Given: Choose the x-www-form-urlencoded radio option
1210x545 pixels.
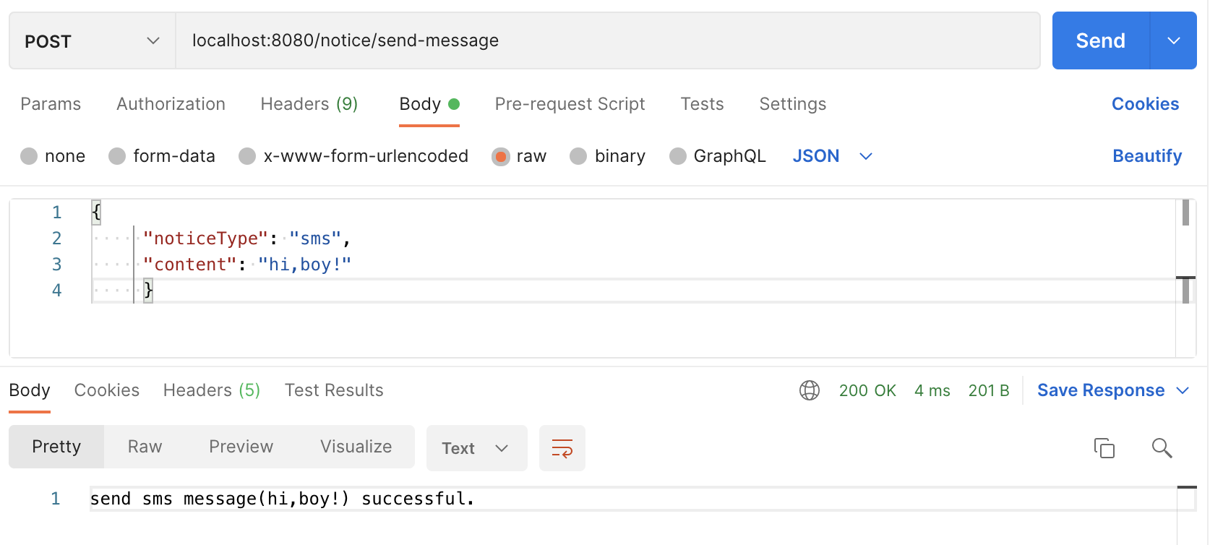Looking at the screenshot, I should [x=247, y=156].
